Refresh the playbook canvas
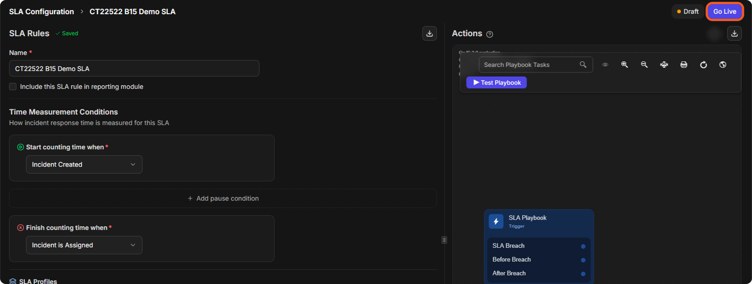752x284 pixels. (x=703, y=65)
